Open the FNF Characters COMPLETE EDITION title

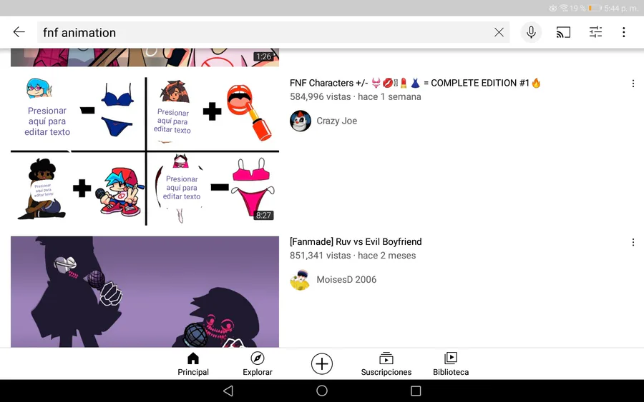[x=415, y=84]
